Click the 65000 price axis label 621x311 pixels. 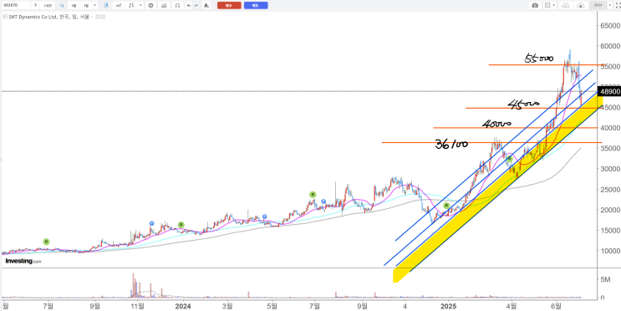pyautogui.click(x=610, y=26)
